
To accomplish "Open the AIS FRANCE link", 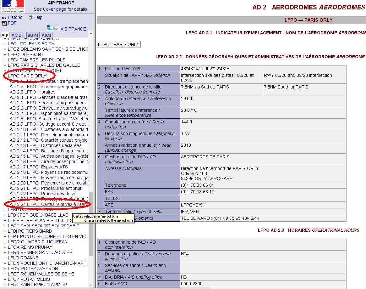I will click(73, 29).
